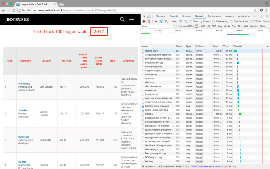Click the browser forward arrow
The height and width of the screenshot is (169, 270).
(9, 10)
